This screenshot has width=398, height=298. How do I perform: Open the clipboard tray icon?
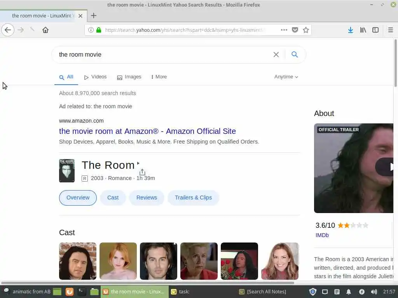[337, 292]
